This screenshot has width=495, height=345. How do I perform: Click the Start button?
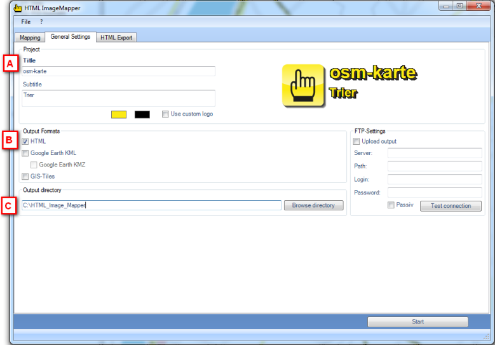tap(417, 321)
